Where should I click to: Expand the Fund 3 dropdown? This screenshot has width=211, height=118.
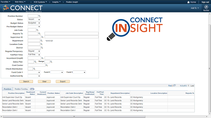(x=79, y=72)
